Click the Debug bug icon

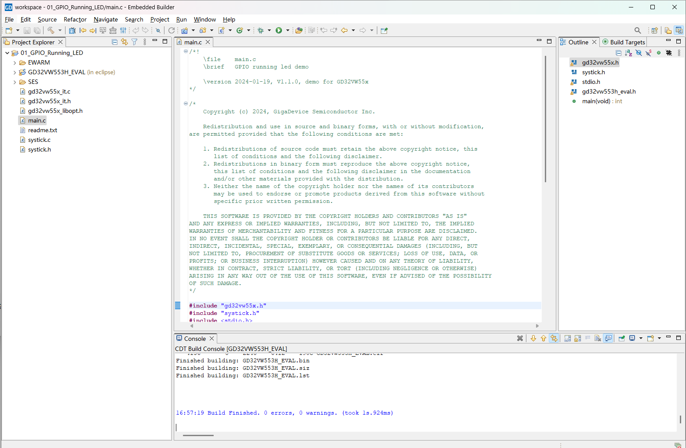[261, 30]
